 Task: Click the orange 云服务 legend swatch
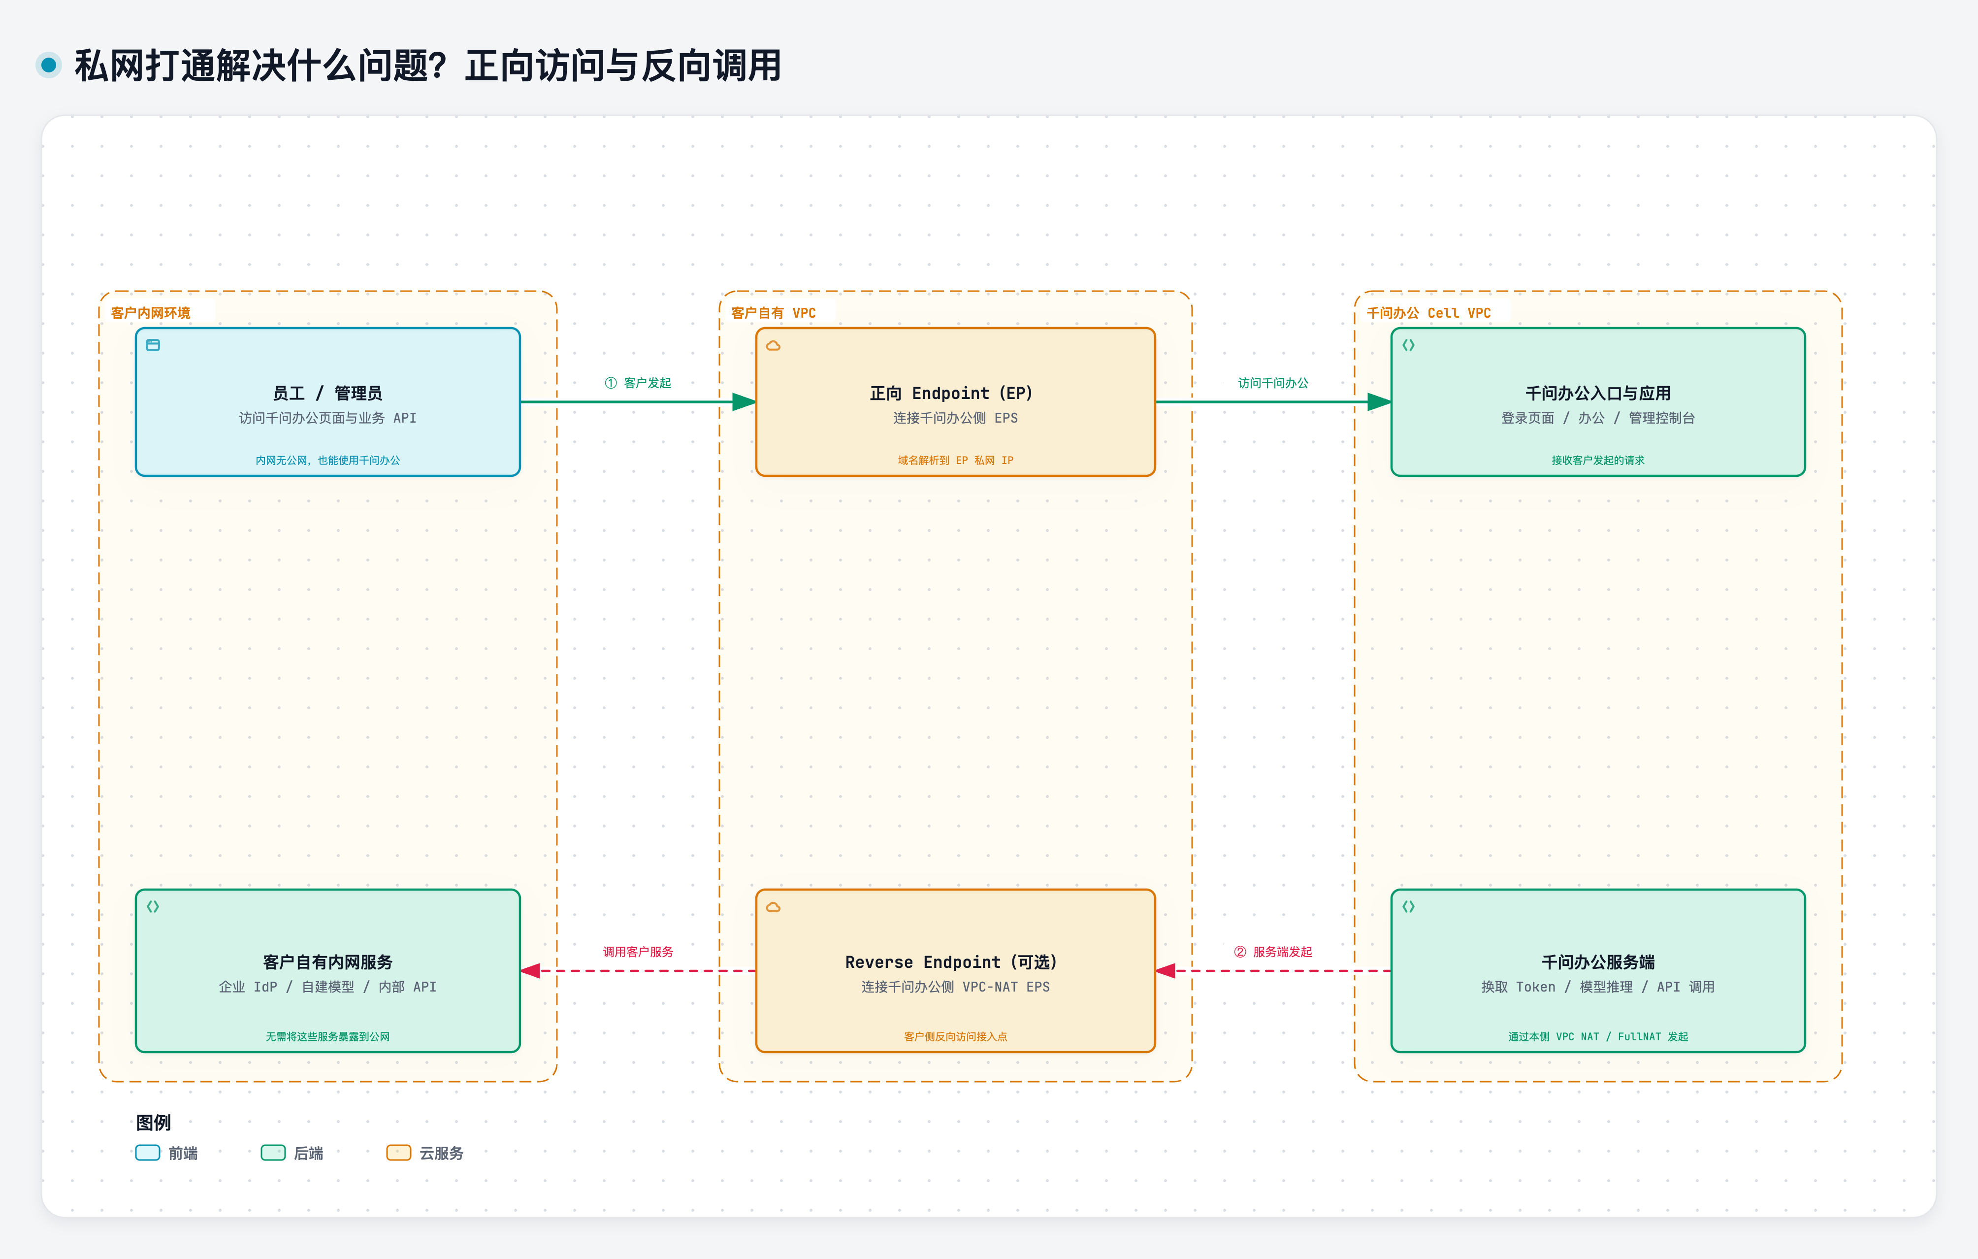coord(398,1152)
